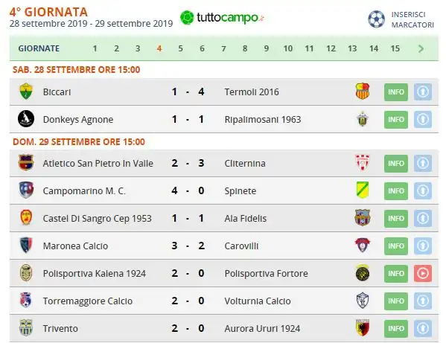Click the Termoli 2016 team crest
Screen dimensions: 446x343
(363, 92)
